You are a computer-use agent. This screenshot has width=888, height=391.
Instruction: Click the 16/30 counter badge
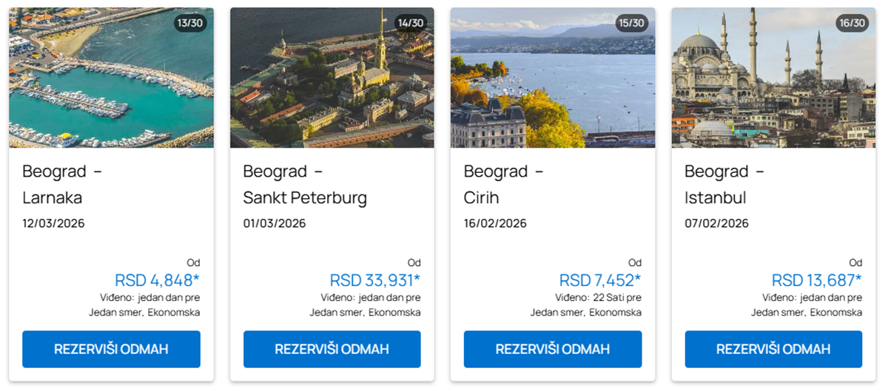pyautogui.click(x=851, y=23)
